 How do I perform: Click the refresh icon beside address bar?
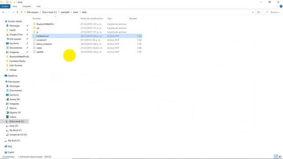[x=258, y=12]
